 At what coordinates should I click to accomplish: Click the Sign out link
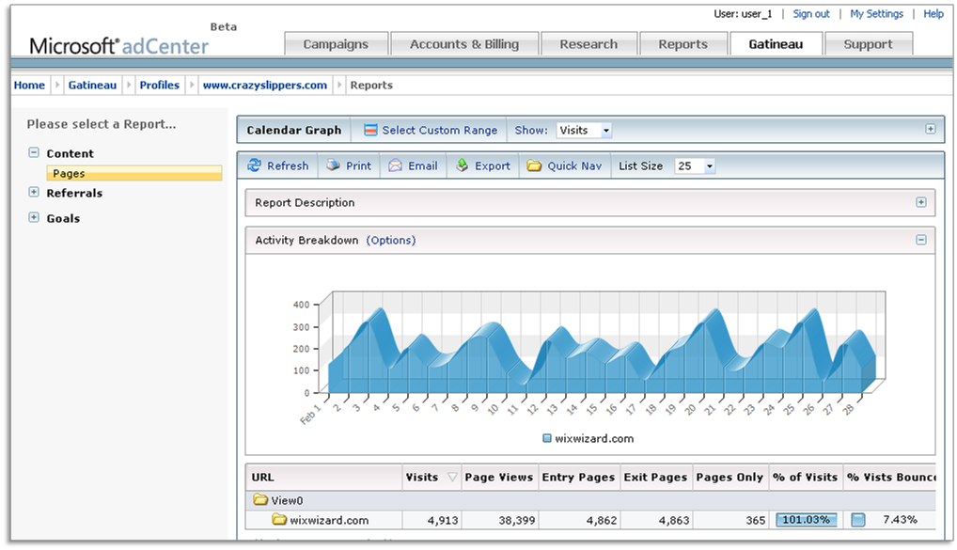[x=810, y=14]
